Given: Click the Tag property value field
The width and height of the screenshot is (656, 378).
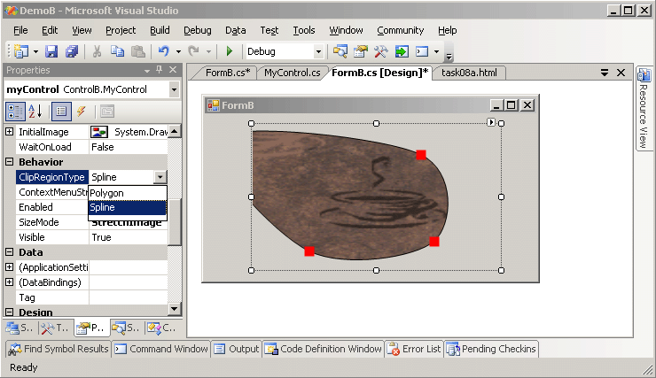Looking at the screenshot, I should (128, 297).
